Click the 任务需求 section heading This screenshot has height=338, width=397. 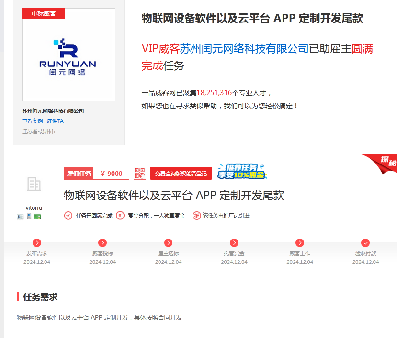[40, 297]
